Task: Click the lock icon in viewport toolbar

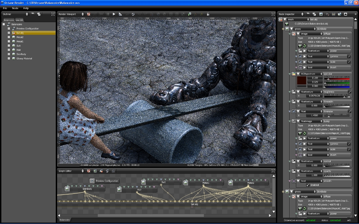Action: click(208, 14)
